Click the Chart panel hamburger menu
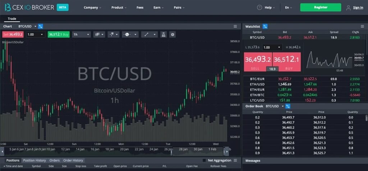Image resolution: width=368 pixels, height=171 pixels. (235, 26)
